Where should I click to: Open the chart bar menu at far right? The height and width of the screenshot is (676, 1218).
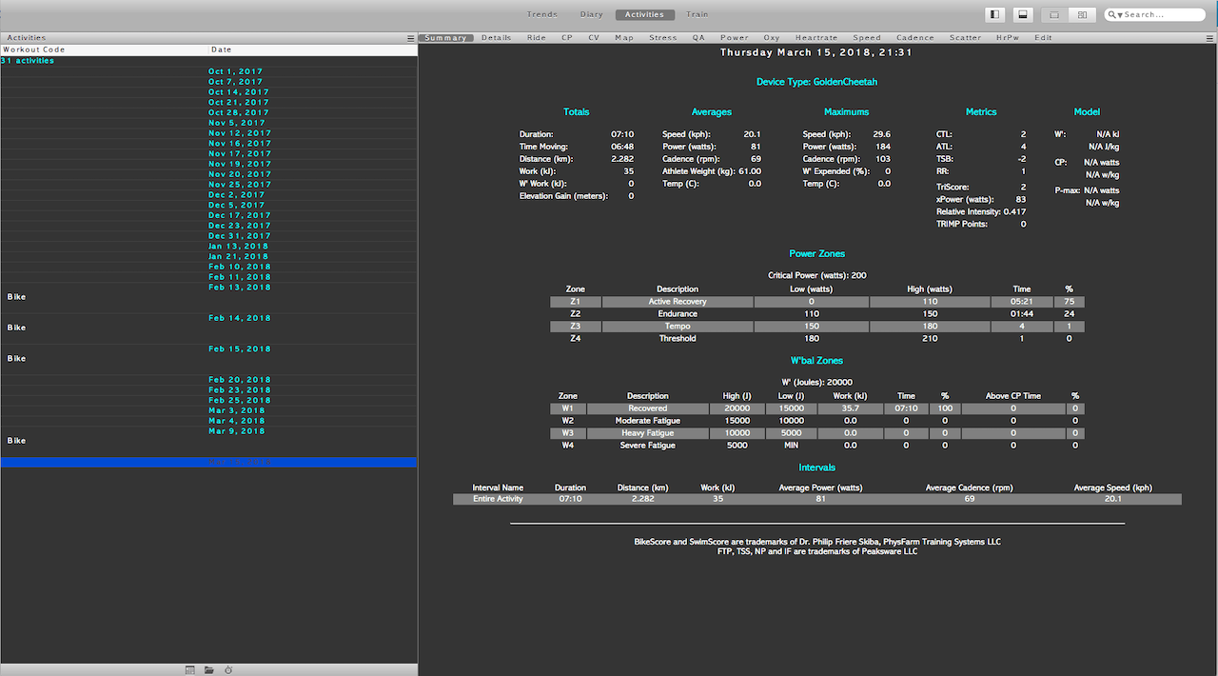click(x=1209, y=38)
